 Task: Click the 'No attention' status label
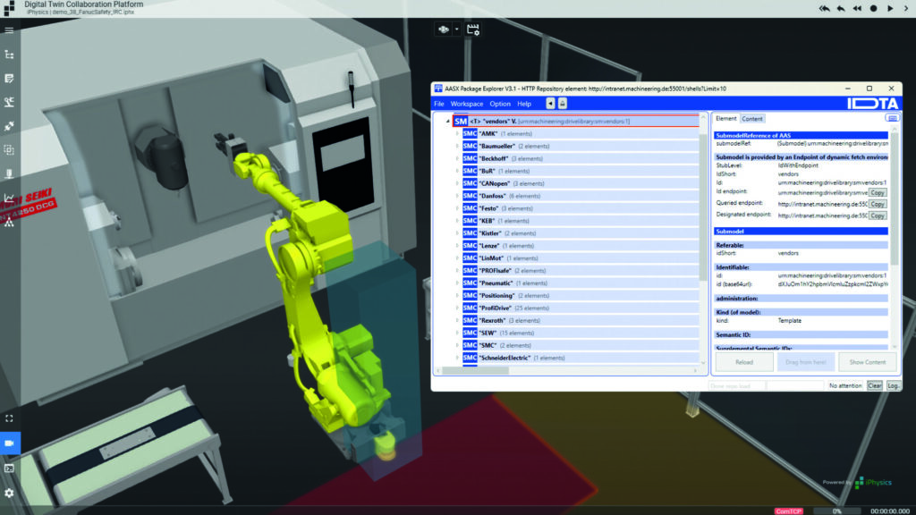pyautogui.click(x=845, y=386)
